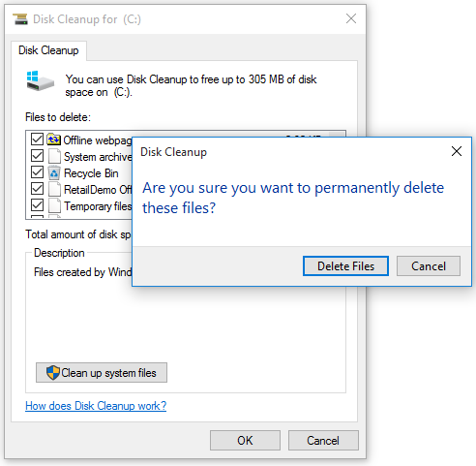The height and width of the screenshot is (466, 476).
Task: Click the System archive file icon
Action: tap(54, 156)
